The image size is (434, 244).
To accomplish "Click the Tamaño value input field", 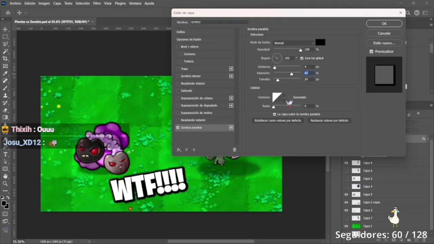I will [x=309, y=79].
